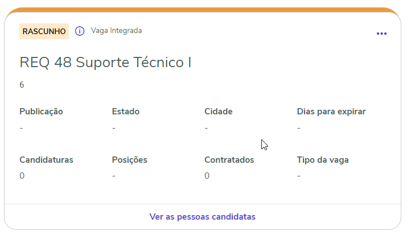This screenshot has height=235, width=407.
Task: Select the Posições field label
Action: tap(130, 160)
